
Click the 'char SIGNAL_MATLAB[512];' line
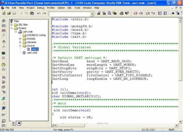(76, 96)
